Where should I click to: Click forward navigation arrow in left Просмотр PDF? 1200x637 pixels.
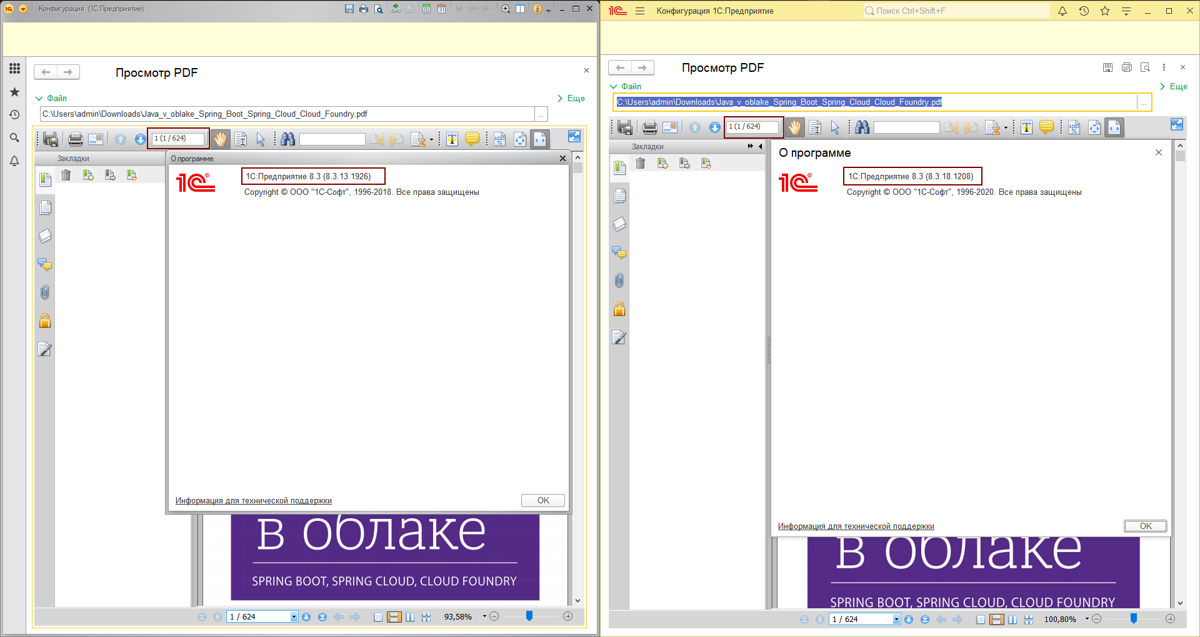point(68,72)
